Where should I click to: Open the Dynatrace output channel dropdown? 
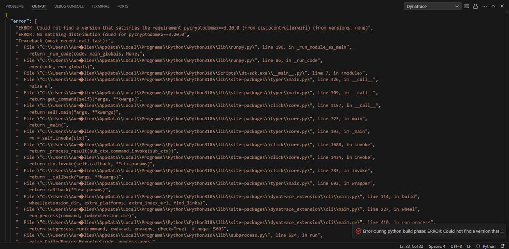(x=432, y=6)
